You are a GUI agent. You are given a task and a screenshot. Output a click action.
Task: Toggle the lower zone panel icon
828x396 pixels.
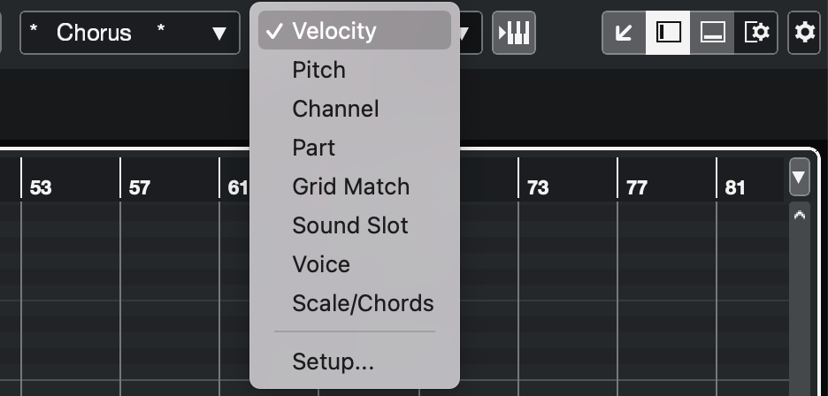(712, 33)
